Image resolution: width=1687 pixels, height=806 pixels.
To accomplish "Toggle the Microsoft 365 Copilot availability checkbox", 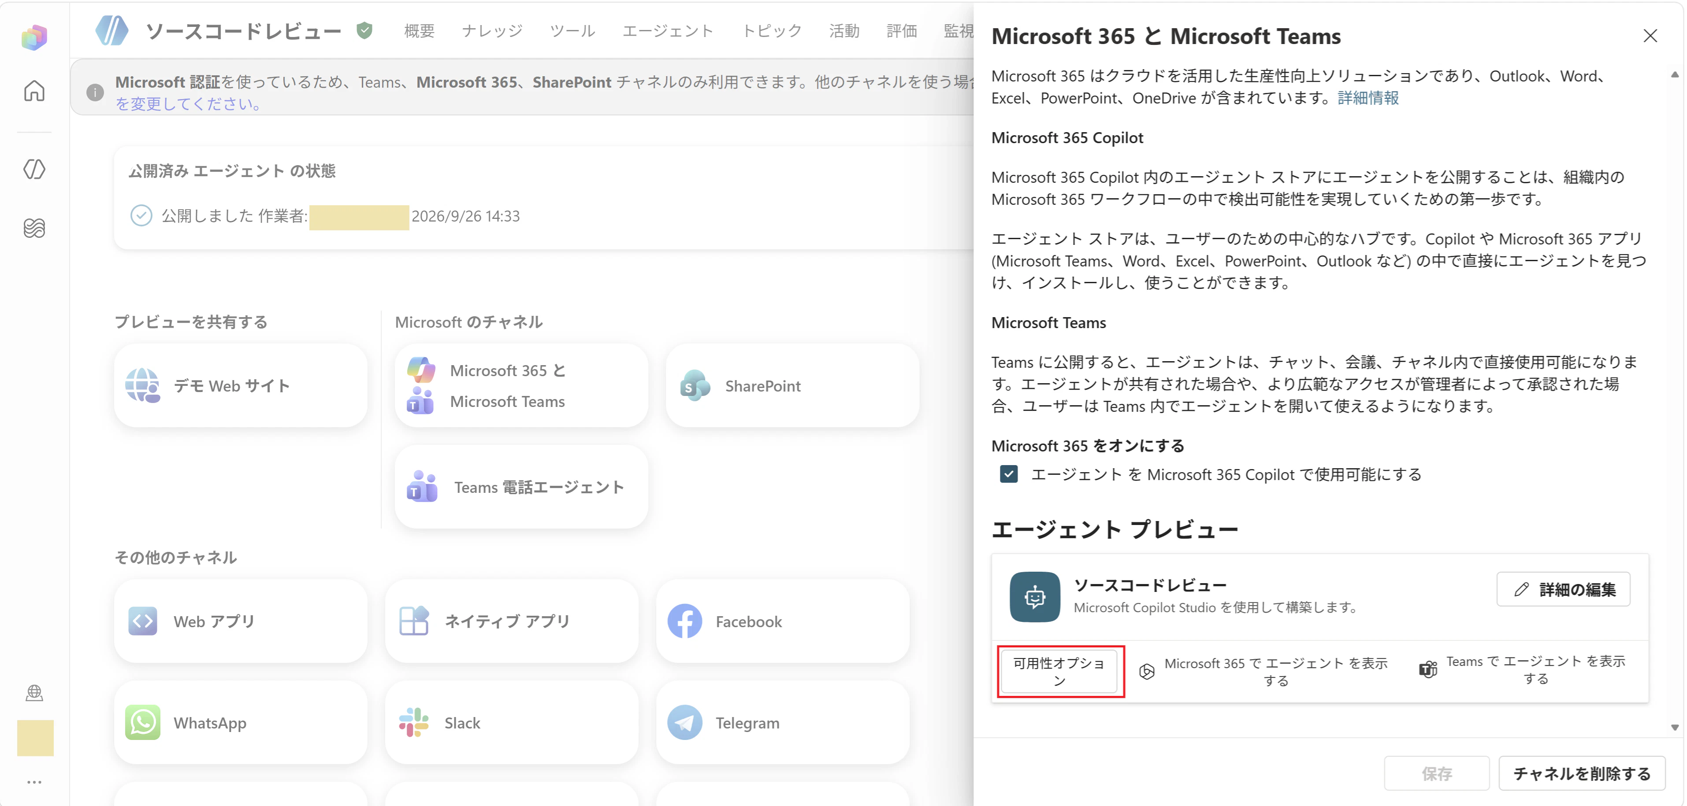I will (x=1008, y=474).
